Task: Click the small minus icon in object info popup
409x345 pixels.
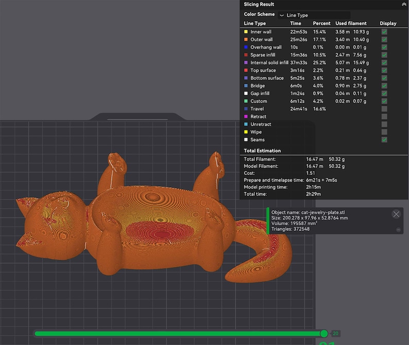Action: [x=398, y=229]
